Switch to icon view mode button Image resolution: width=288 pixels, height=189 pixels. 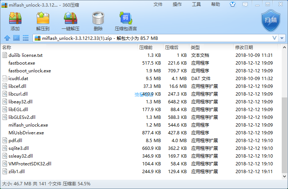pyautogui.click(x=16, y=38)
